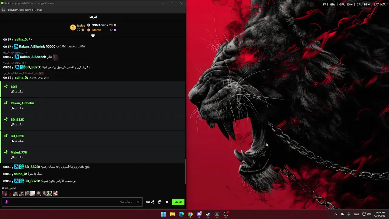
Task: Click gift icon next to Ispicy count 70
Action: pos(83,30)
